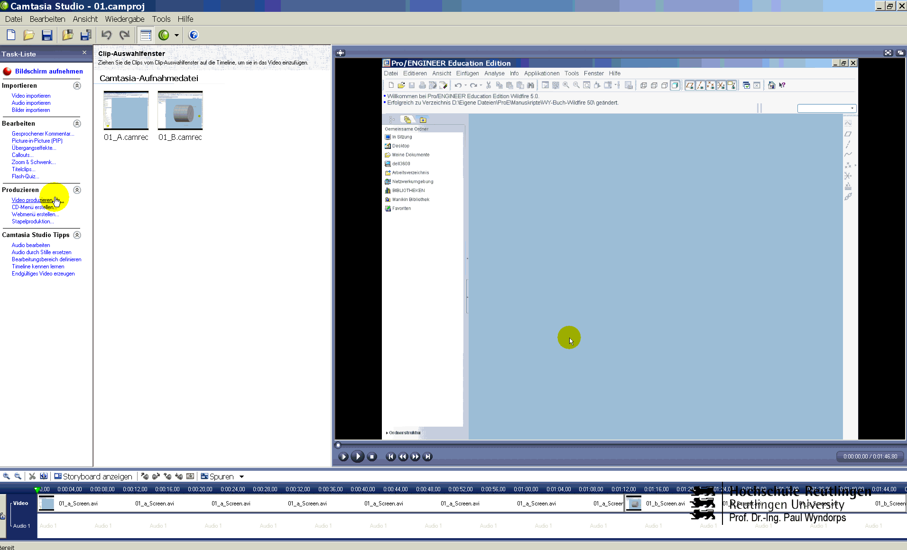Create a new project via toolbar
The width and height of the screenshot is (907, 550).
click(x=11, y=35)
